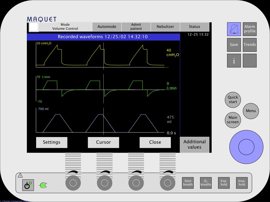Open the information 'i' button
Viewport: 270px width, 202px height.
tap(234, 60)
